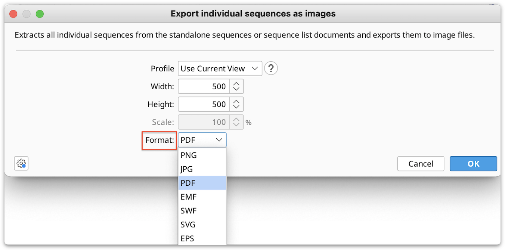Click the OK button
The image size is (505, 250).
click(473, 164)
